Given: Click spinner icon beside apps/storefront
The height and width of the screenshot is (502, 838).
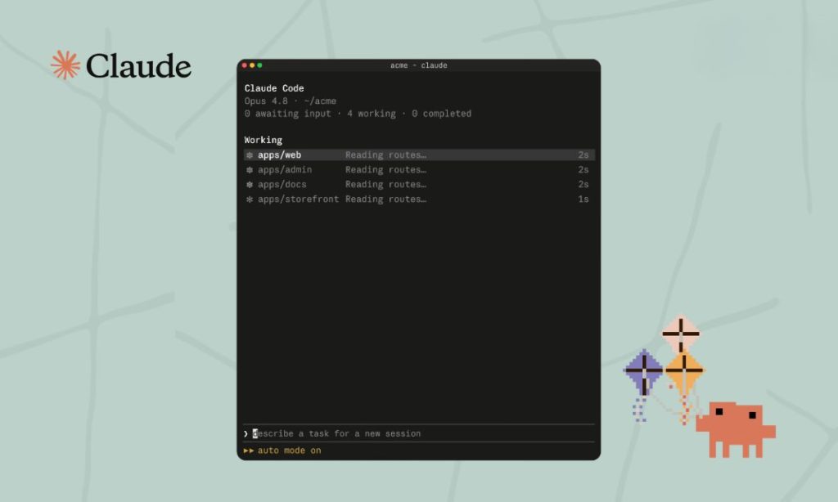Looking at the screenshot, I should [250, 199].
